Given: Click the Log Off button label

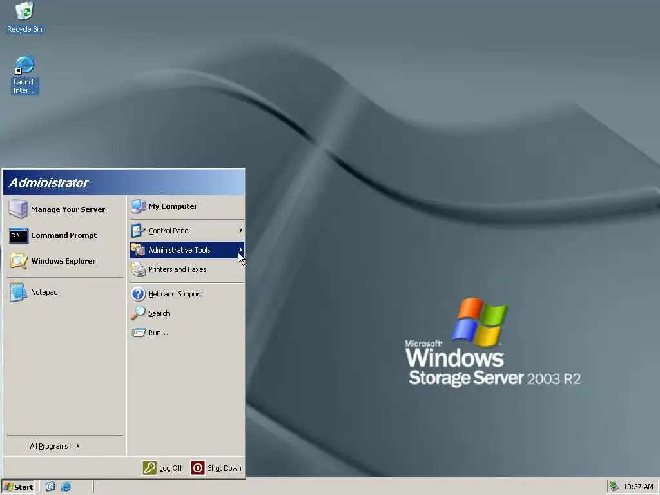Looking at the screenshot, I should pos(170,468).
